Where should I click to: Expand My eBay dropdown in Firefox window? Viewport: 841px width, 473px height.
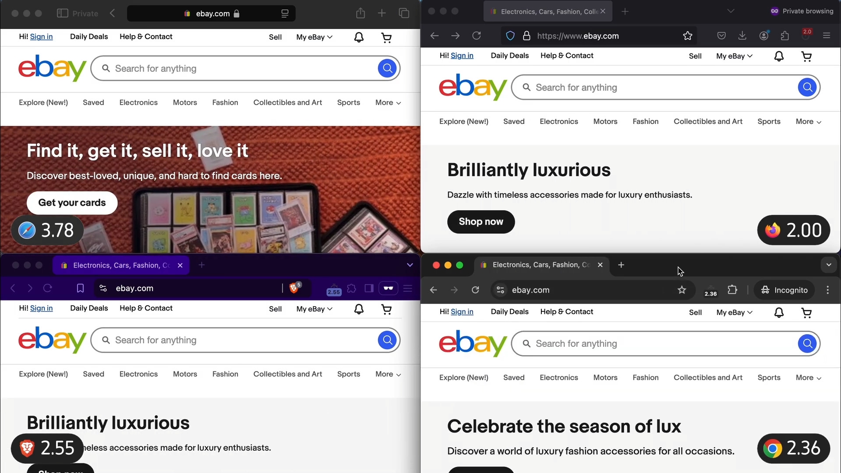coord(734,56)
